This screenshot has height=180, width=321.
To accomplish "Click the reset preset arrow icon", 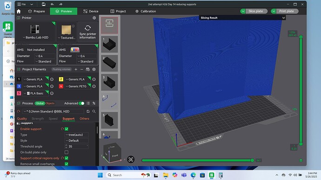I will [x=19, y=111].
